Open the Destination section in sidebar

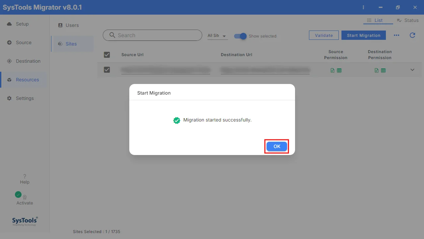(x=24, y=61)
